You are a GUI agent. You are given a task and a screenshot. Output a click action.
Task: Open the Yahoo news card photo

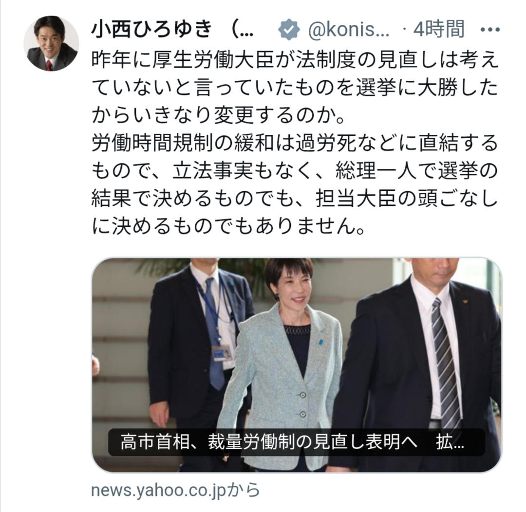pos(297,365)
